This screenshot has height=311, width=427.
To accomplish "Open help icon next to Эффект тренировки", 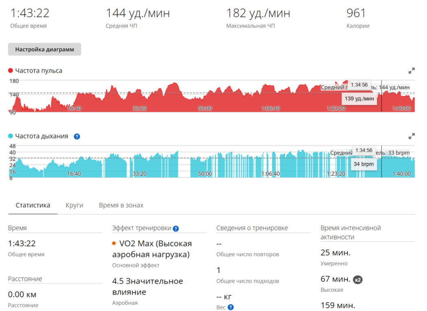I will tap(176, 229).
